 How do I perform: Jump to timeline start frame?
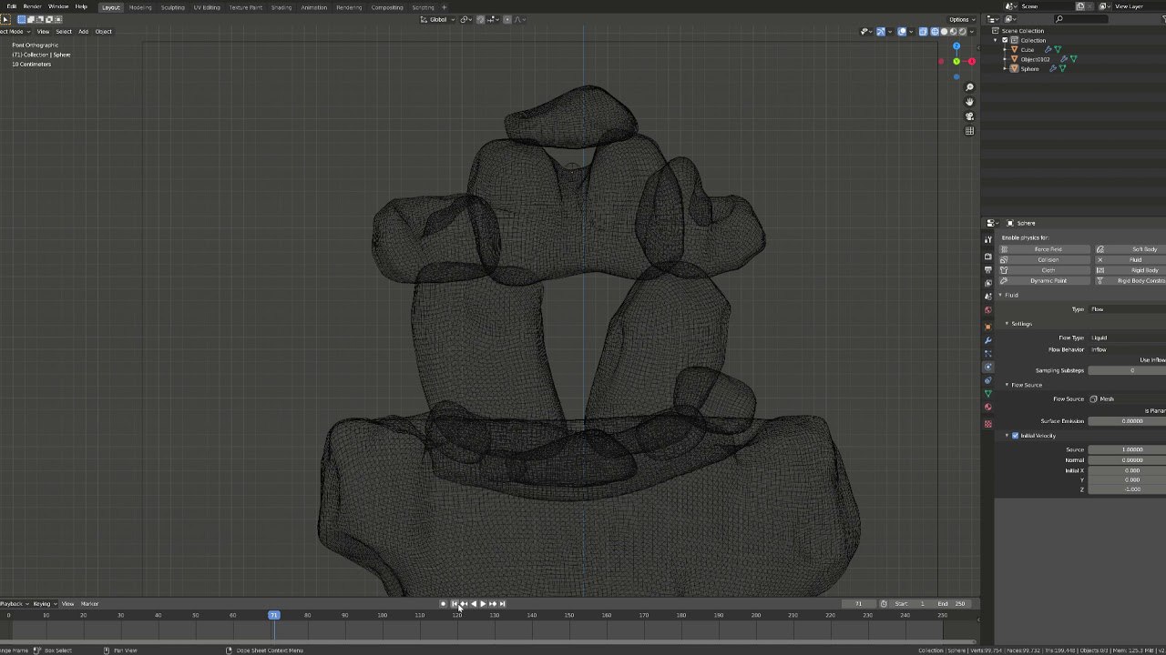[x=454, y=603]
